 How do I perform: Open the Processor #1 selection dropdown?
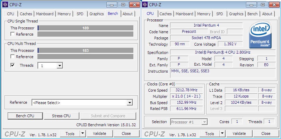(x=204, y=122)
